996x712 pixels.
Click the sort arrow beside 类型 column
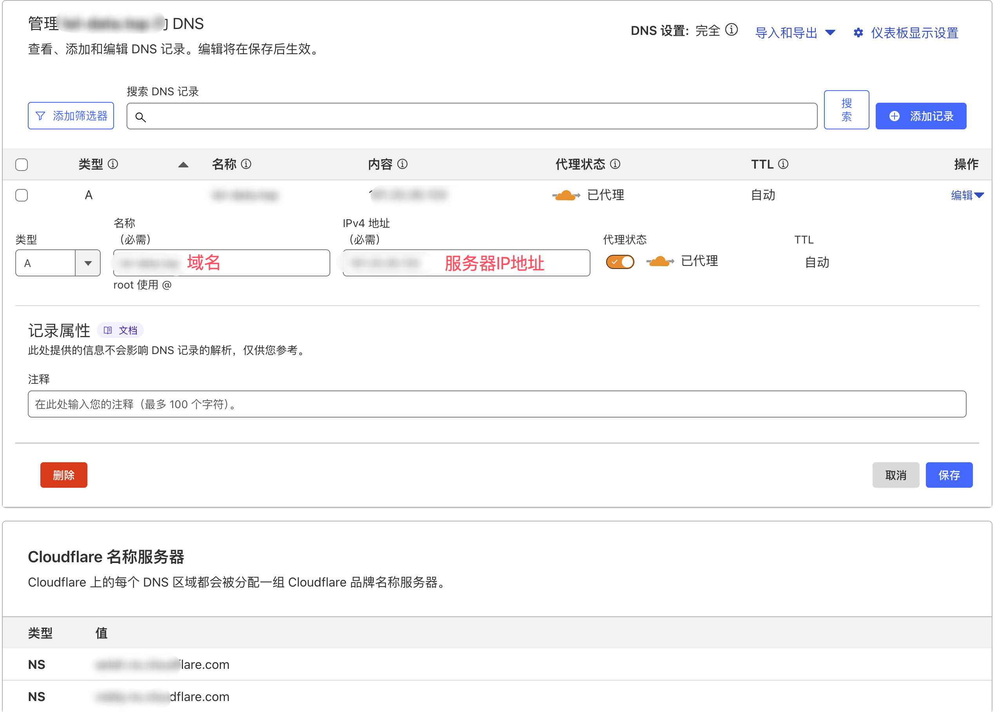click(183, 165)
